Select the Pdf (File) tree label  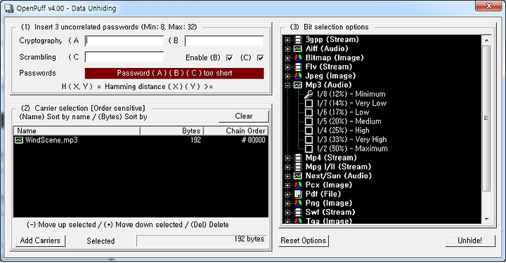tap(323, 194)
